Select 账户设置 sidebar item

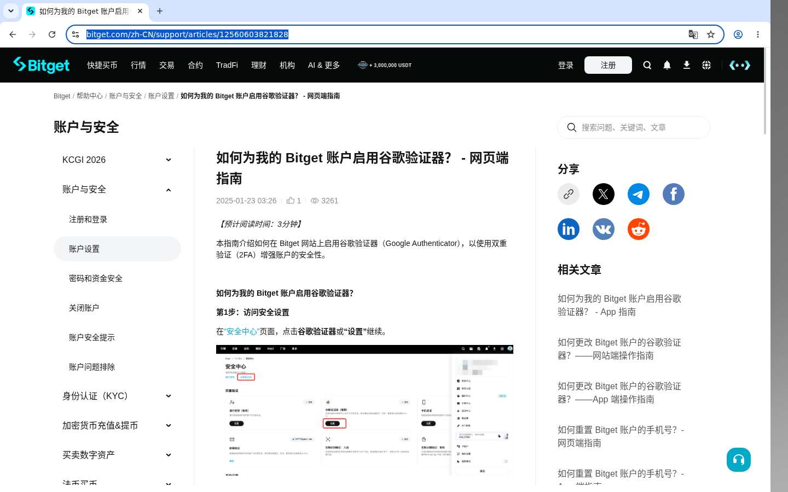click(x=117, y=249)
